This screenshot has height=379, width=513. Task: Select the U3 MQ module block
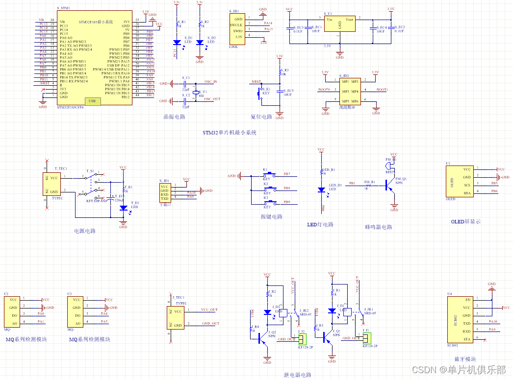(x=75, y=312)
